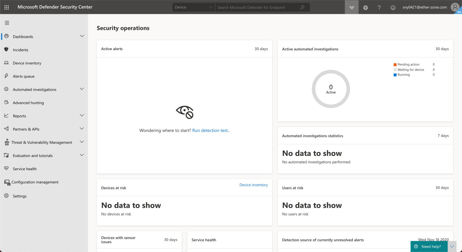Click the localization globe icon
Viewport: 462px width, 252px height.
coord(365,7)
